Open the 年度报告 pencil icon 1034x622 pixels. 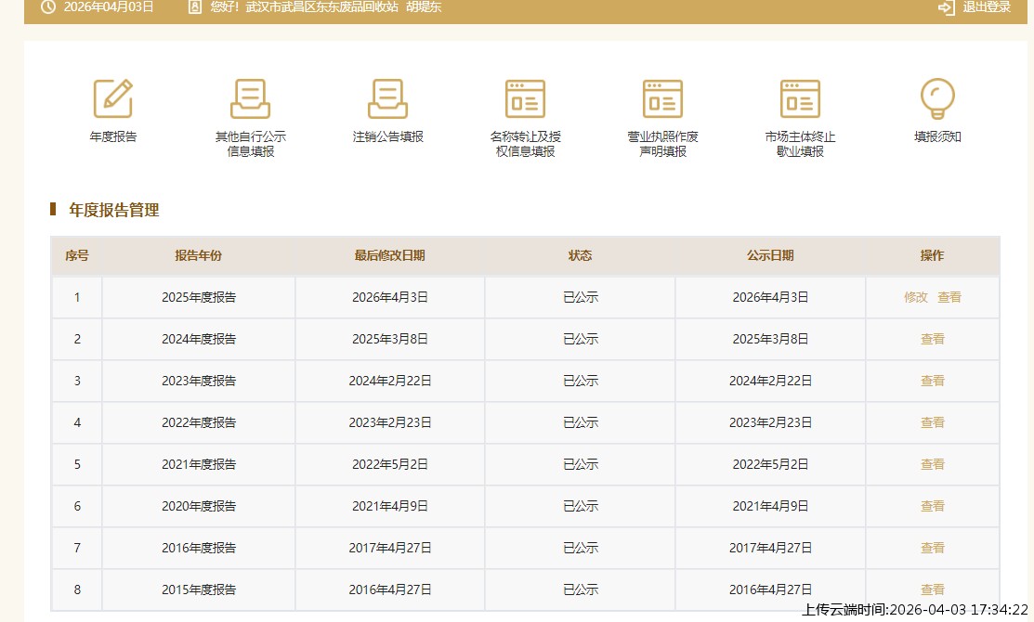pyautogui.click(x=112, y=98)
